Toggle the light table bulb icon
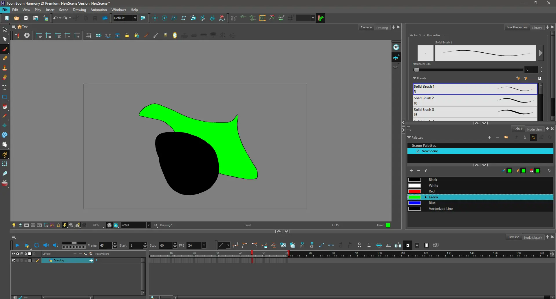556x299 pixels. (14, 225)
